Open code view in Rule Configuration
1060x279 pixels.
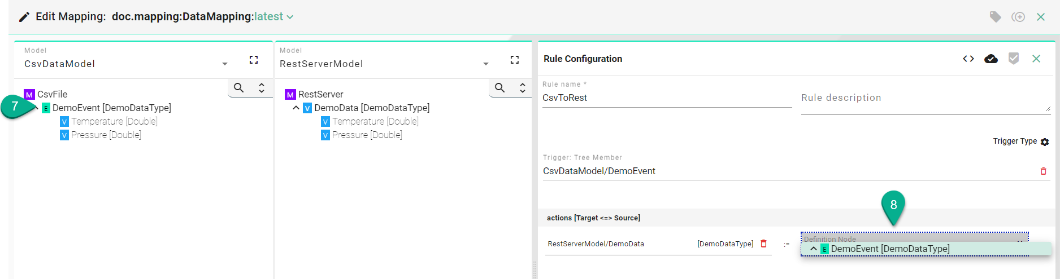click(x=968, y=59)
